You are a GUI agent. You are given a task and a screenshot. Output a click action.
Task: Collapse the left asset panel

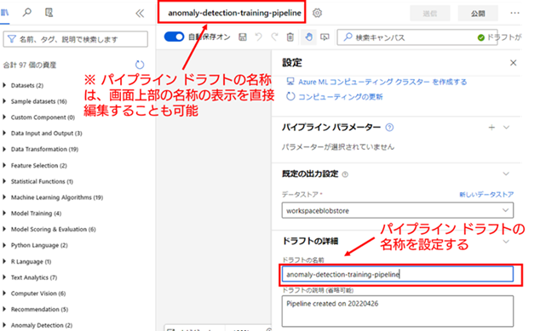coord(140,14)
